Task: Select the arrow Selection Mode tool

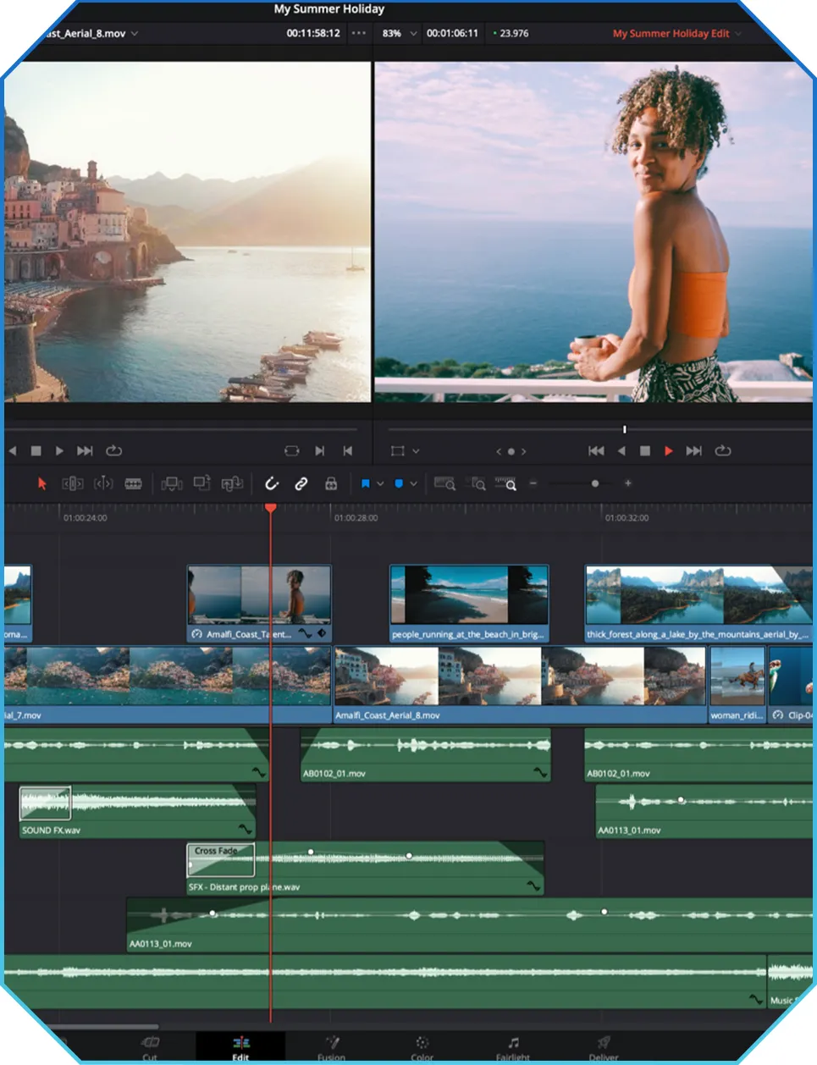Action: click(41, 483)
